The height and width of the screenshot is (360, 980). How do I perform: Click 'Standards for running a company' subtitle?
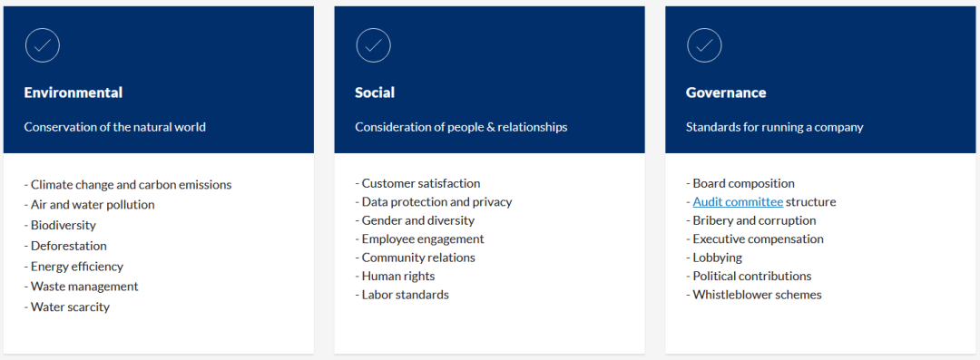tap(774, 127)
